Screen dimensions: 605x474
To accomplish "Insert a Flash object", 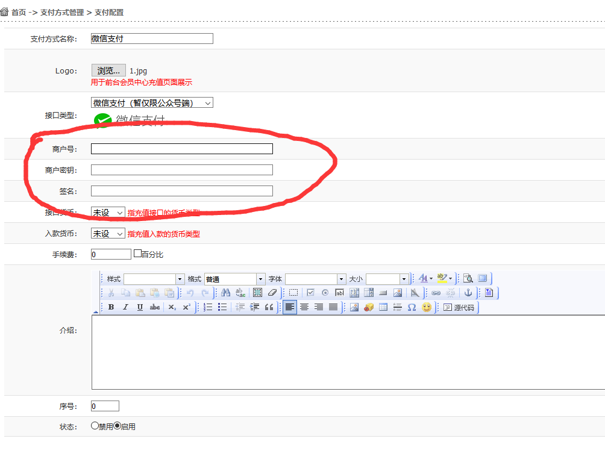I will click(x=369, y=307).
